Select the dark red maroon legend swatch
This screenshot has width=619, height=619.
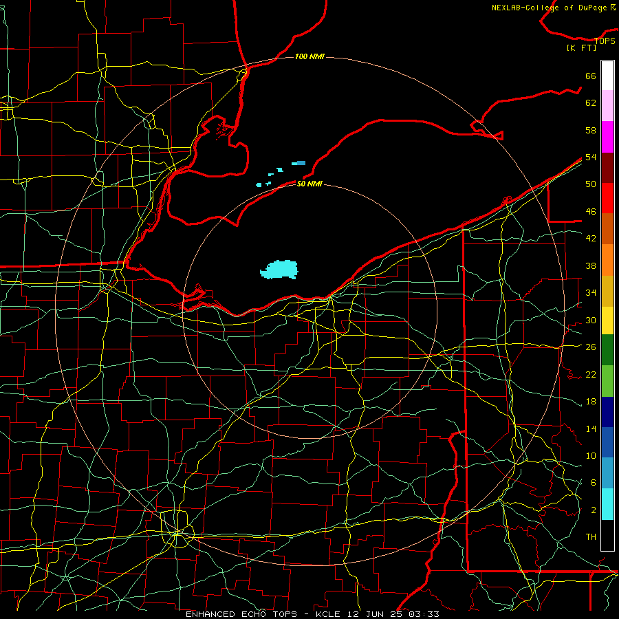point(607,168)
